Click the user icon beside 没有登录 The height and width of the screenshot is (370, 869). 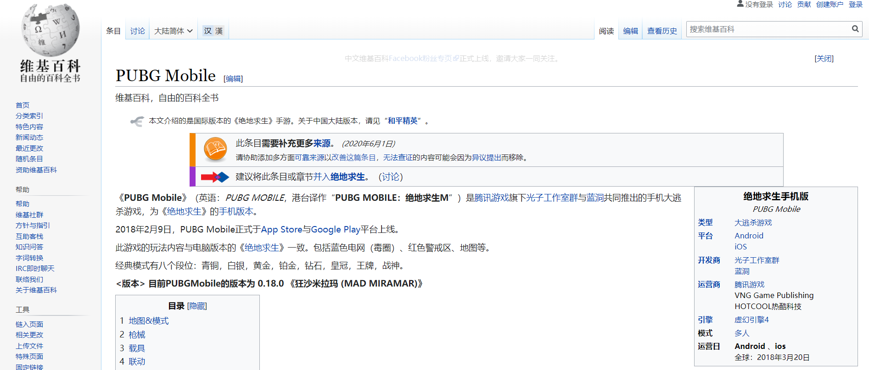click(740, 4)
